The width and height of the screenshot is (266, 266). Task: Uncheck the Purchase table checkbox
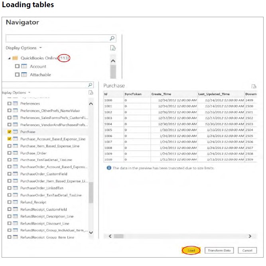[9, 132]
